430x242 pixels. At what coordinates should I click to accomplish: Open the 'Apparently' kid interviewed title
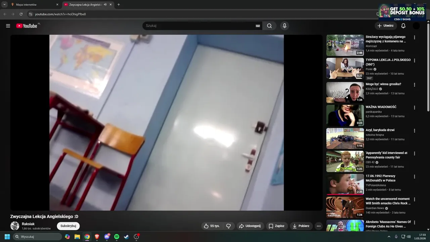[x=386, y=155]
